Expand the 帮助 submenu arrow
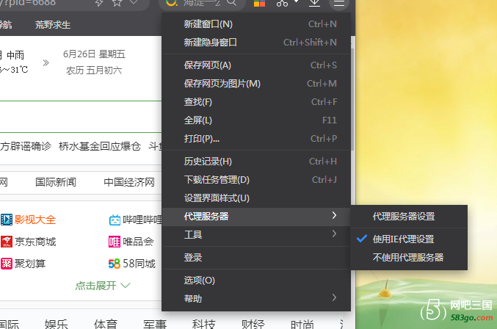The width and height of the screenshot is (497, 329). tap(334, 297)
